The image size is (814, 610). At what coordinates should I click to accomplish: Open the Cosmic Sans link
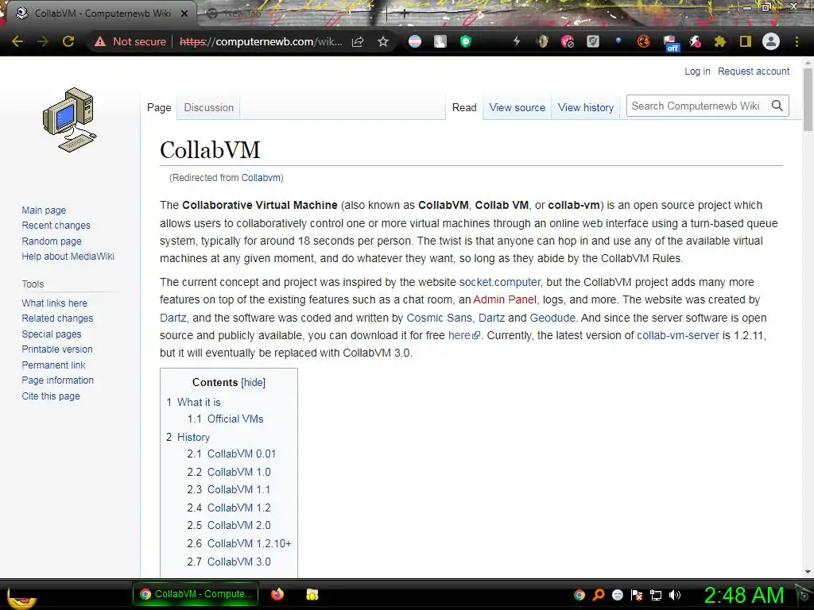(x=439, y=318)
